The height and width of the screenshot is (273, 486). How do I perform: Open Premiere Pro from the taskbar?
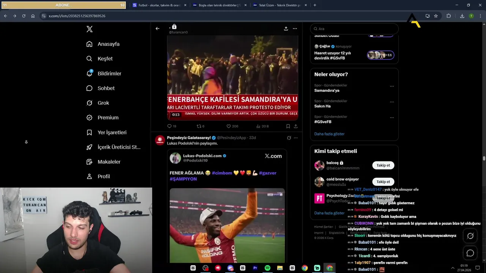point(255,268)
